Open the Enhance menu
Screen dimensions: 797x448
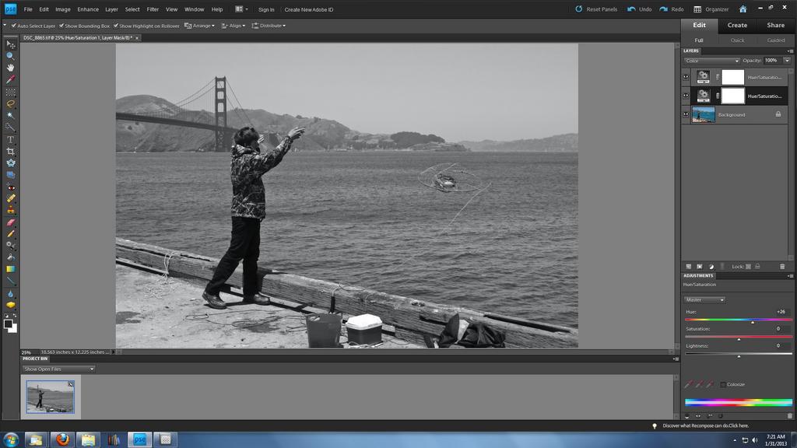click(x=88, y=9)
